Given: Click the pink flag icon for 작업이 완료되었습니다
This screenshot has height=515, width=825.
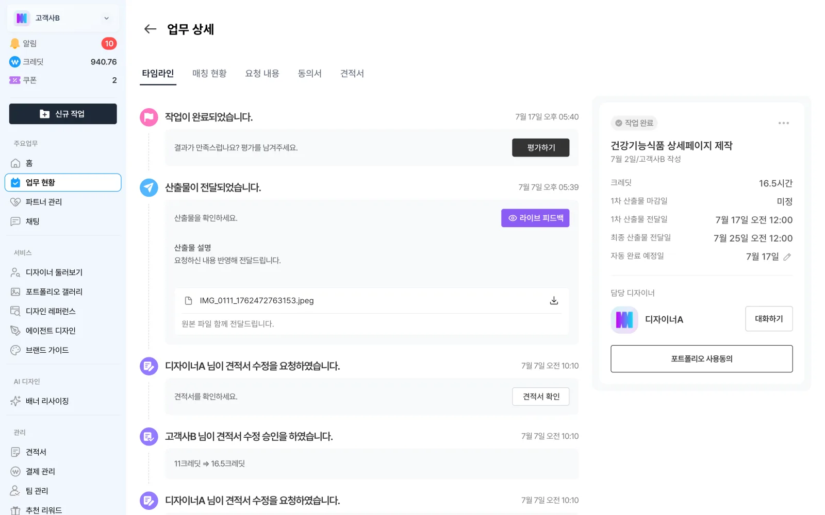Looking at the screenshot, I should (x=149, y=117).
